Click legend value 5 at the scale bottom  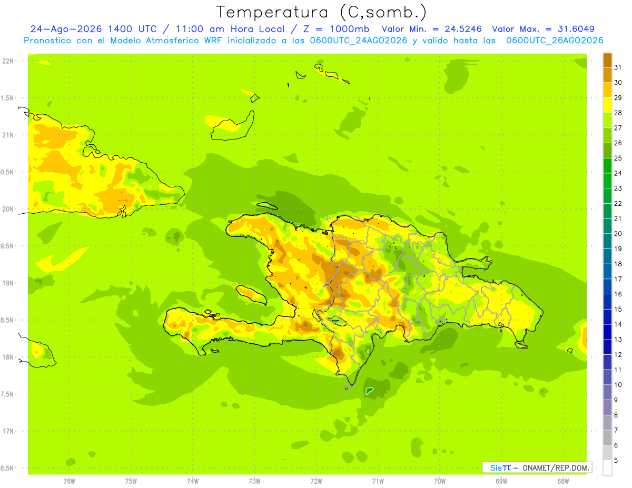(x=617, y=461)
